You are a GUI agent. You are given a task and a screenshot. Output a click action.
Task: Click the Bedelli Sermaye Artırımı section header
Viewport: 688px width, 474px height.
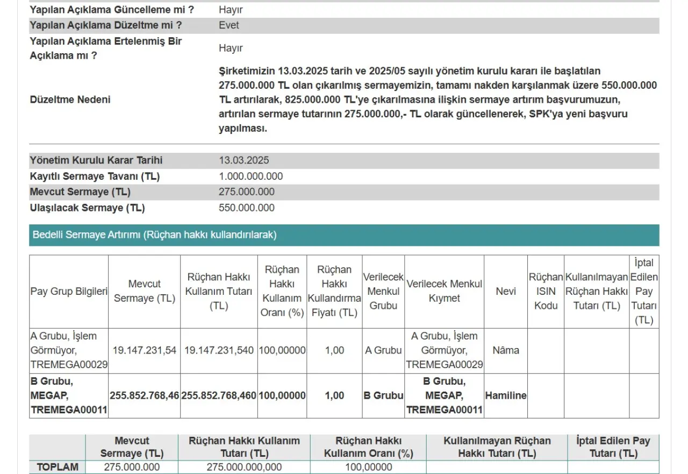point(155,235)
